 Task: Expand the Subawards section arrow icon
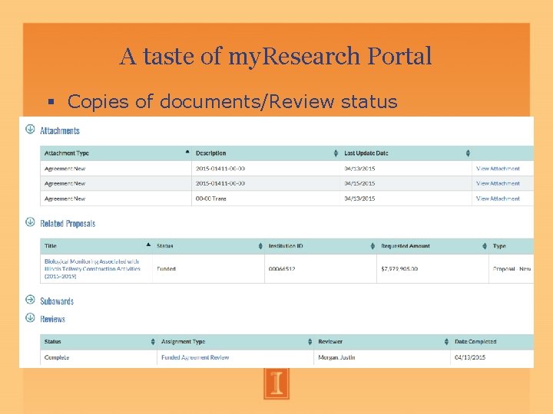click(30, 300)
